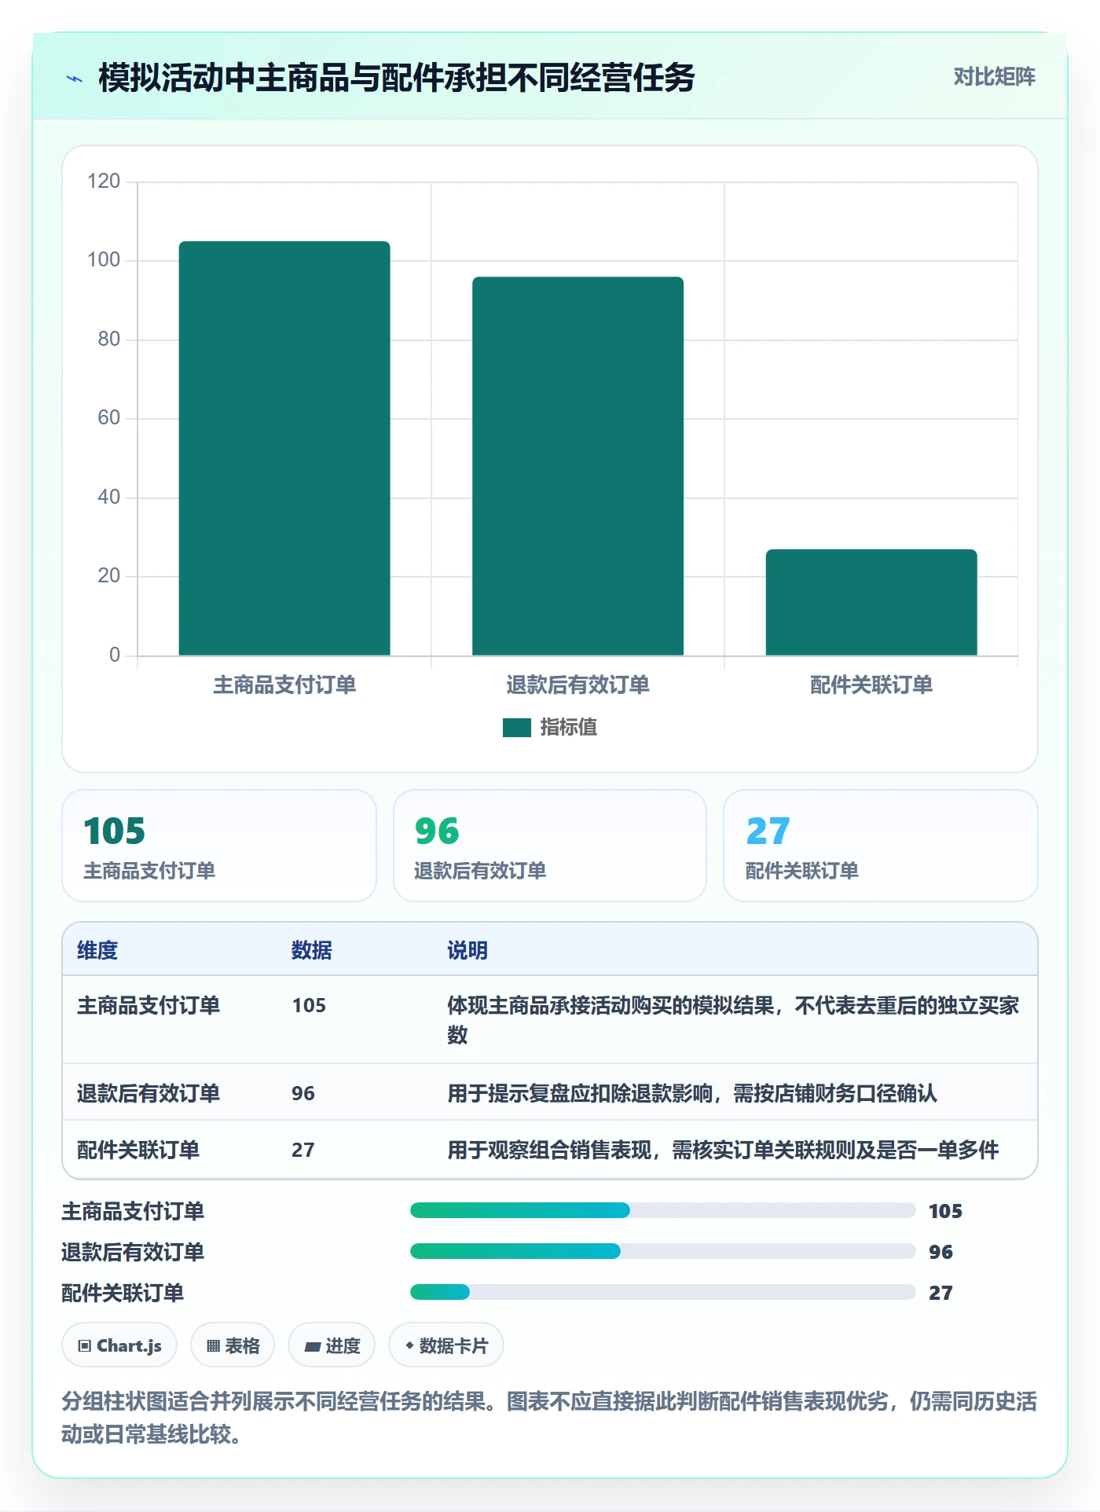Click the 配件关联订单 cell in the table
Image resolution: width=1100 pixels, height=1512 pixels.
(x=138, y=1151)
